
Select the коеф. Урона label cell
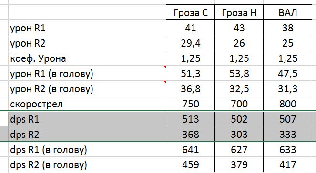click(x=87, y=58)
